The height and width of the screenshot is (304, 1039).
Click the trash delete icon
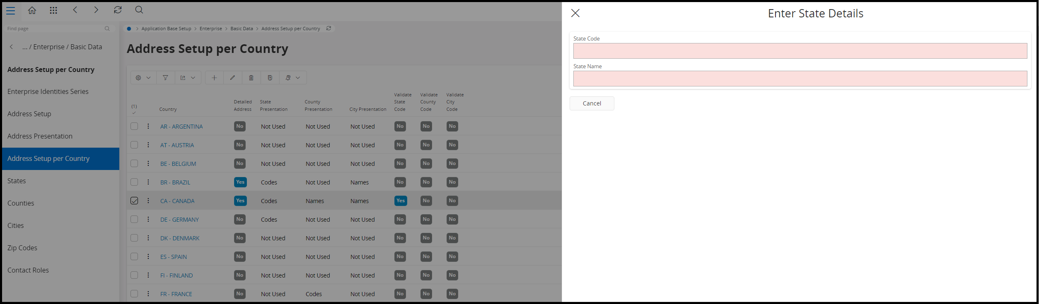pos(251,78)
